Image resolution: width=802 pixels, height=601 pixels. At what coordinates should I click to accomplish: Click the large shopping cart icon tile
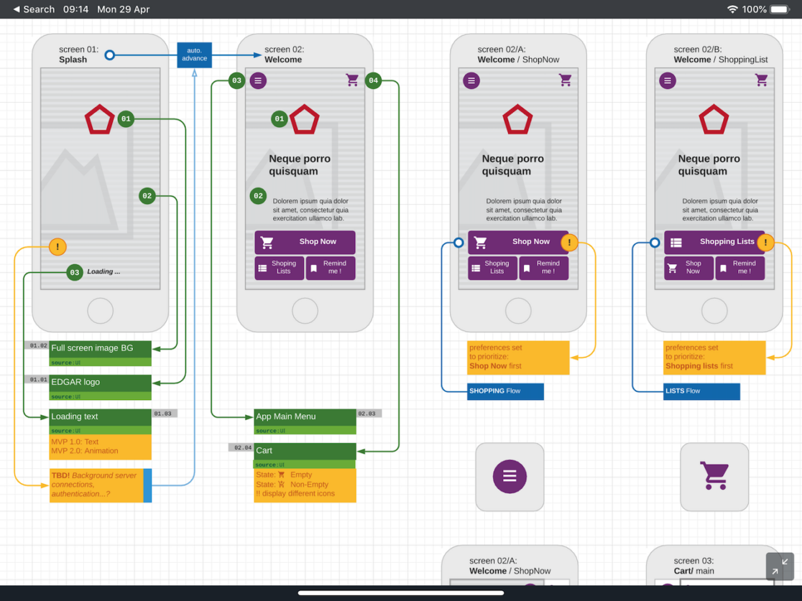tap(714, 477)
